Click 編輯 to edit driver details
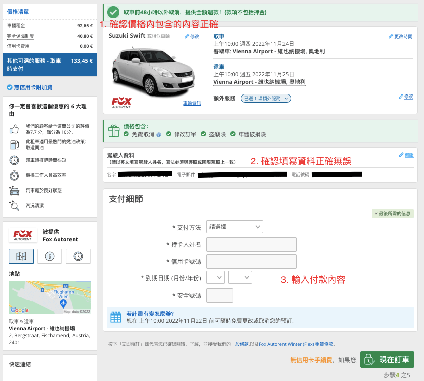Viewport: 424px width, 381px height. click(406, 155)
